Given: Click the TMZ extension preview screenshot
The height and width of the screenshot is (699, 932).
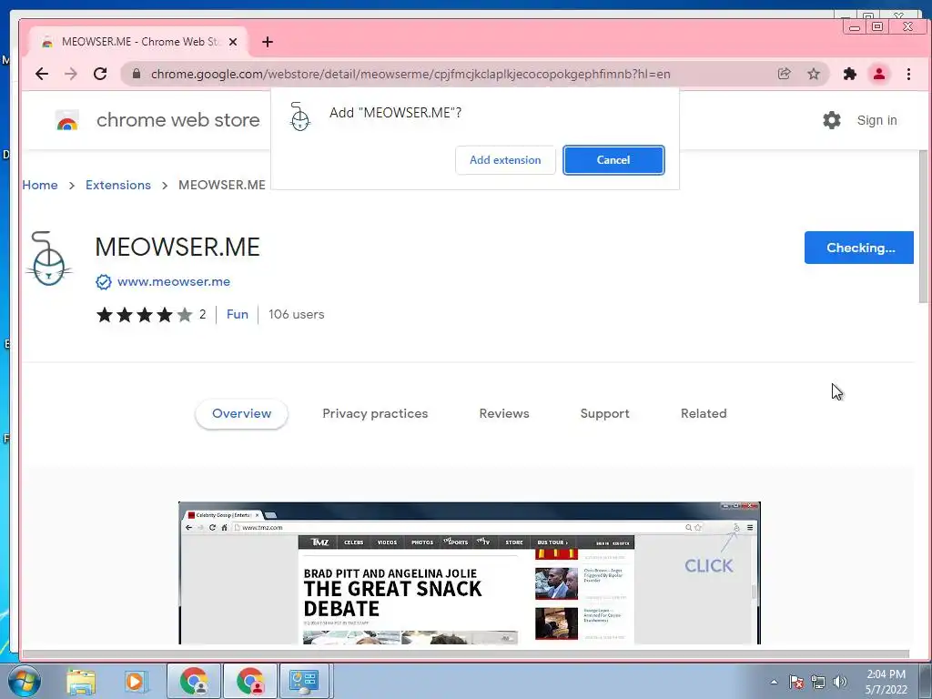Looking at the screenshot, I should tap(470, 573).
